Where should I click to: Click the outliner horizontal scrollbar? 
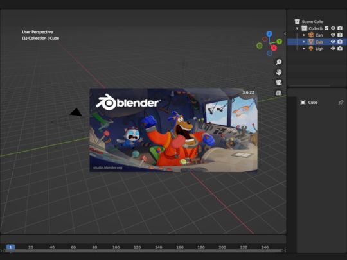(310, 85)
